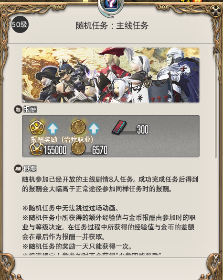
Task: Click the main scenario banner artwork
Action: (111, 75)
